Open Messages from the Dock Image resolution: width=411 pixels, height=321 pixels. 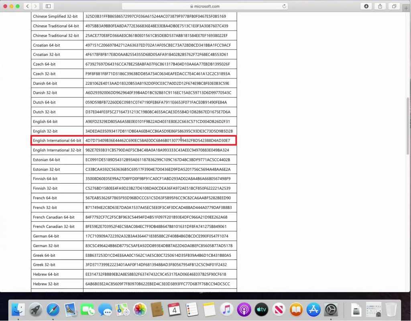tap(105, 309)
